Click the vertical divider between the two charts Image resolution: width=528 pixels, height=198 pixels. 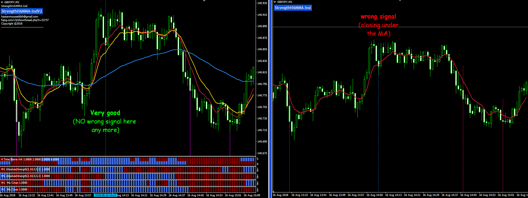click(x=270, y=99)
